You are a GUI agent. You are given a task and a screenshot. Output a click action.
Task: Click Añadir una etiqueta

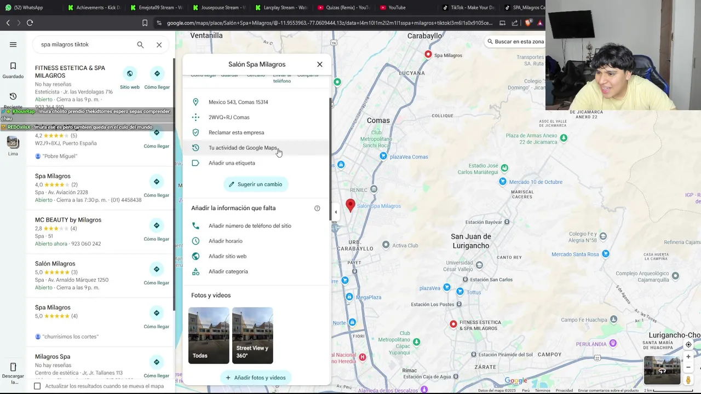click(256, 163)
